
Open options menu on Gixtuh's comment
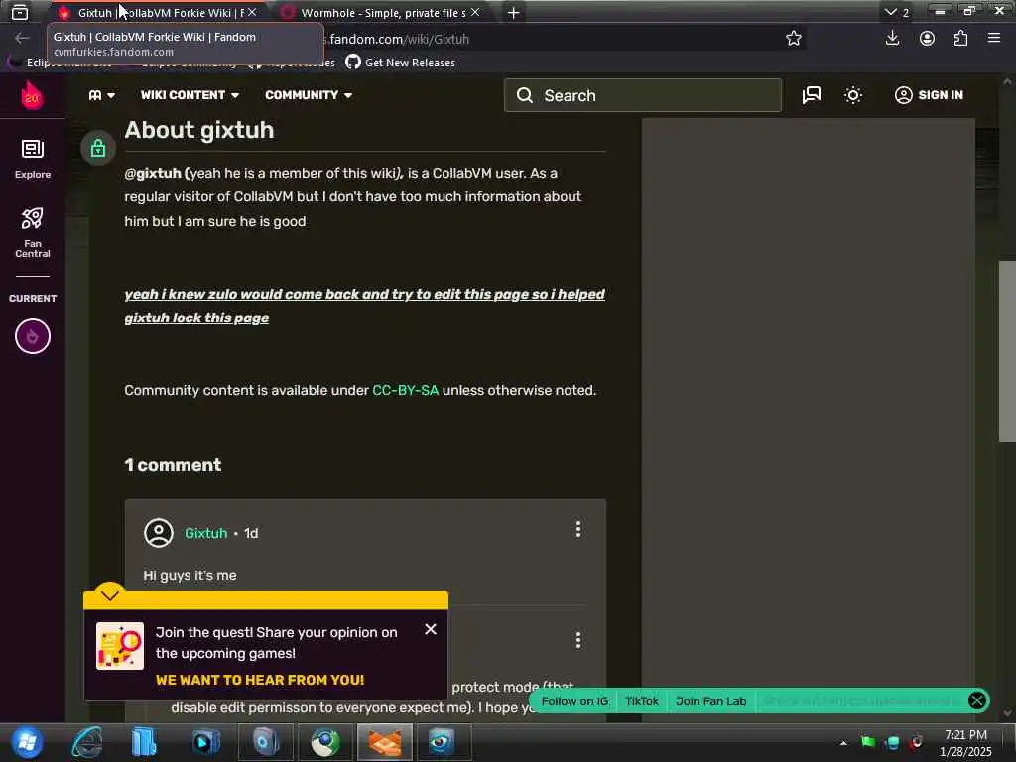tap(578, 530)
